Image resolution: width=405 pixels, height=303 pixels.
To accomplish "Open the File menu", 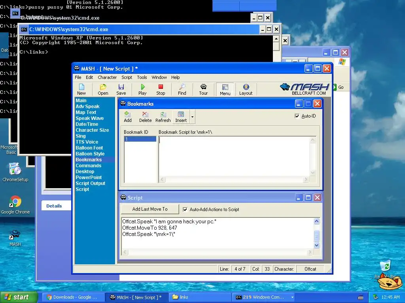I will (x=78, y=77).
